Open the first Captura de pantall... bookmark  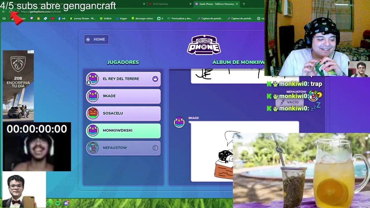pyautogui.click(x=210, y=18)
